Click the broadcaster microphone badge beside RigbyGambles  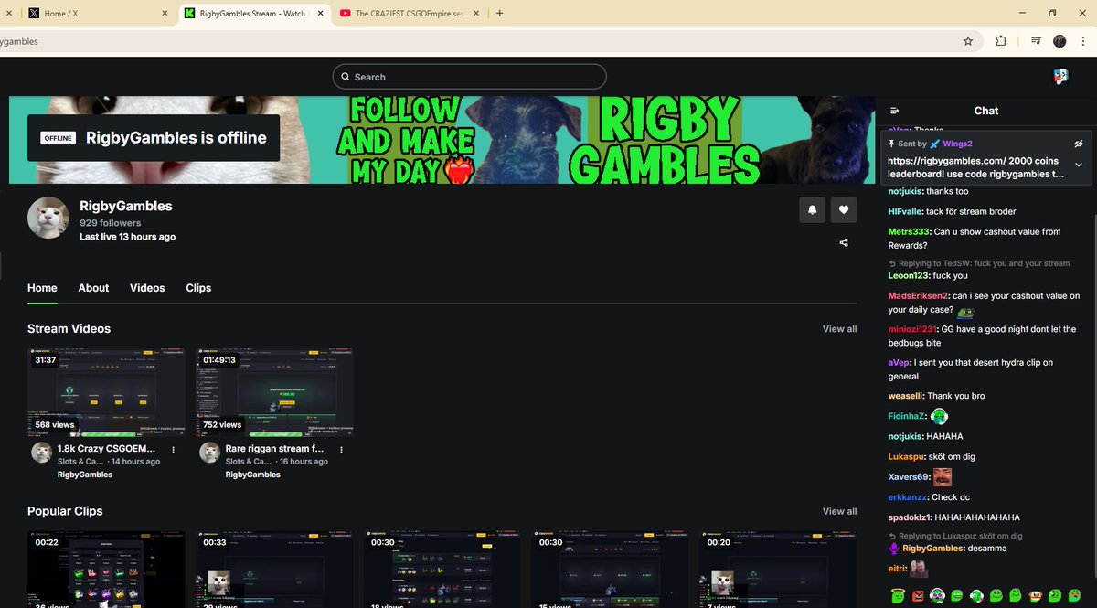coord(894,549)
